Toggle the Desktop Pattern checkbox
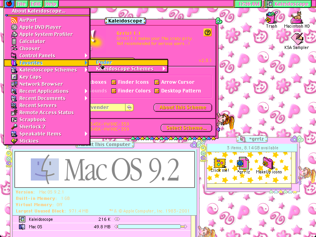The image size is (316, 237). click(x=156, y=91)
